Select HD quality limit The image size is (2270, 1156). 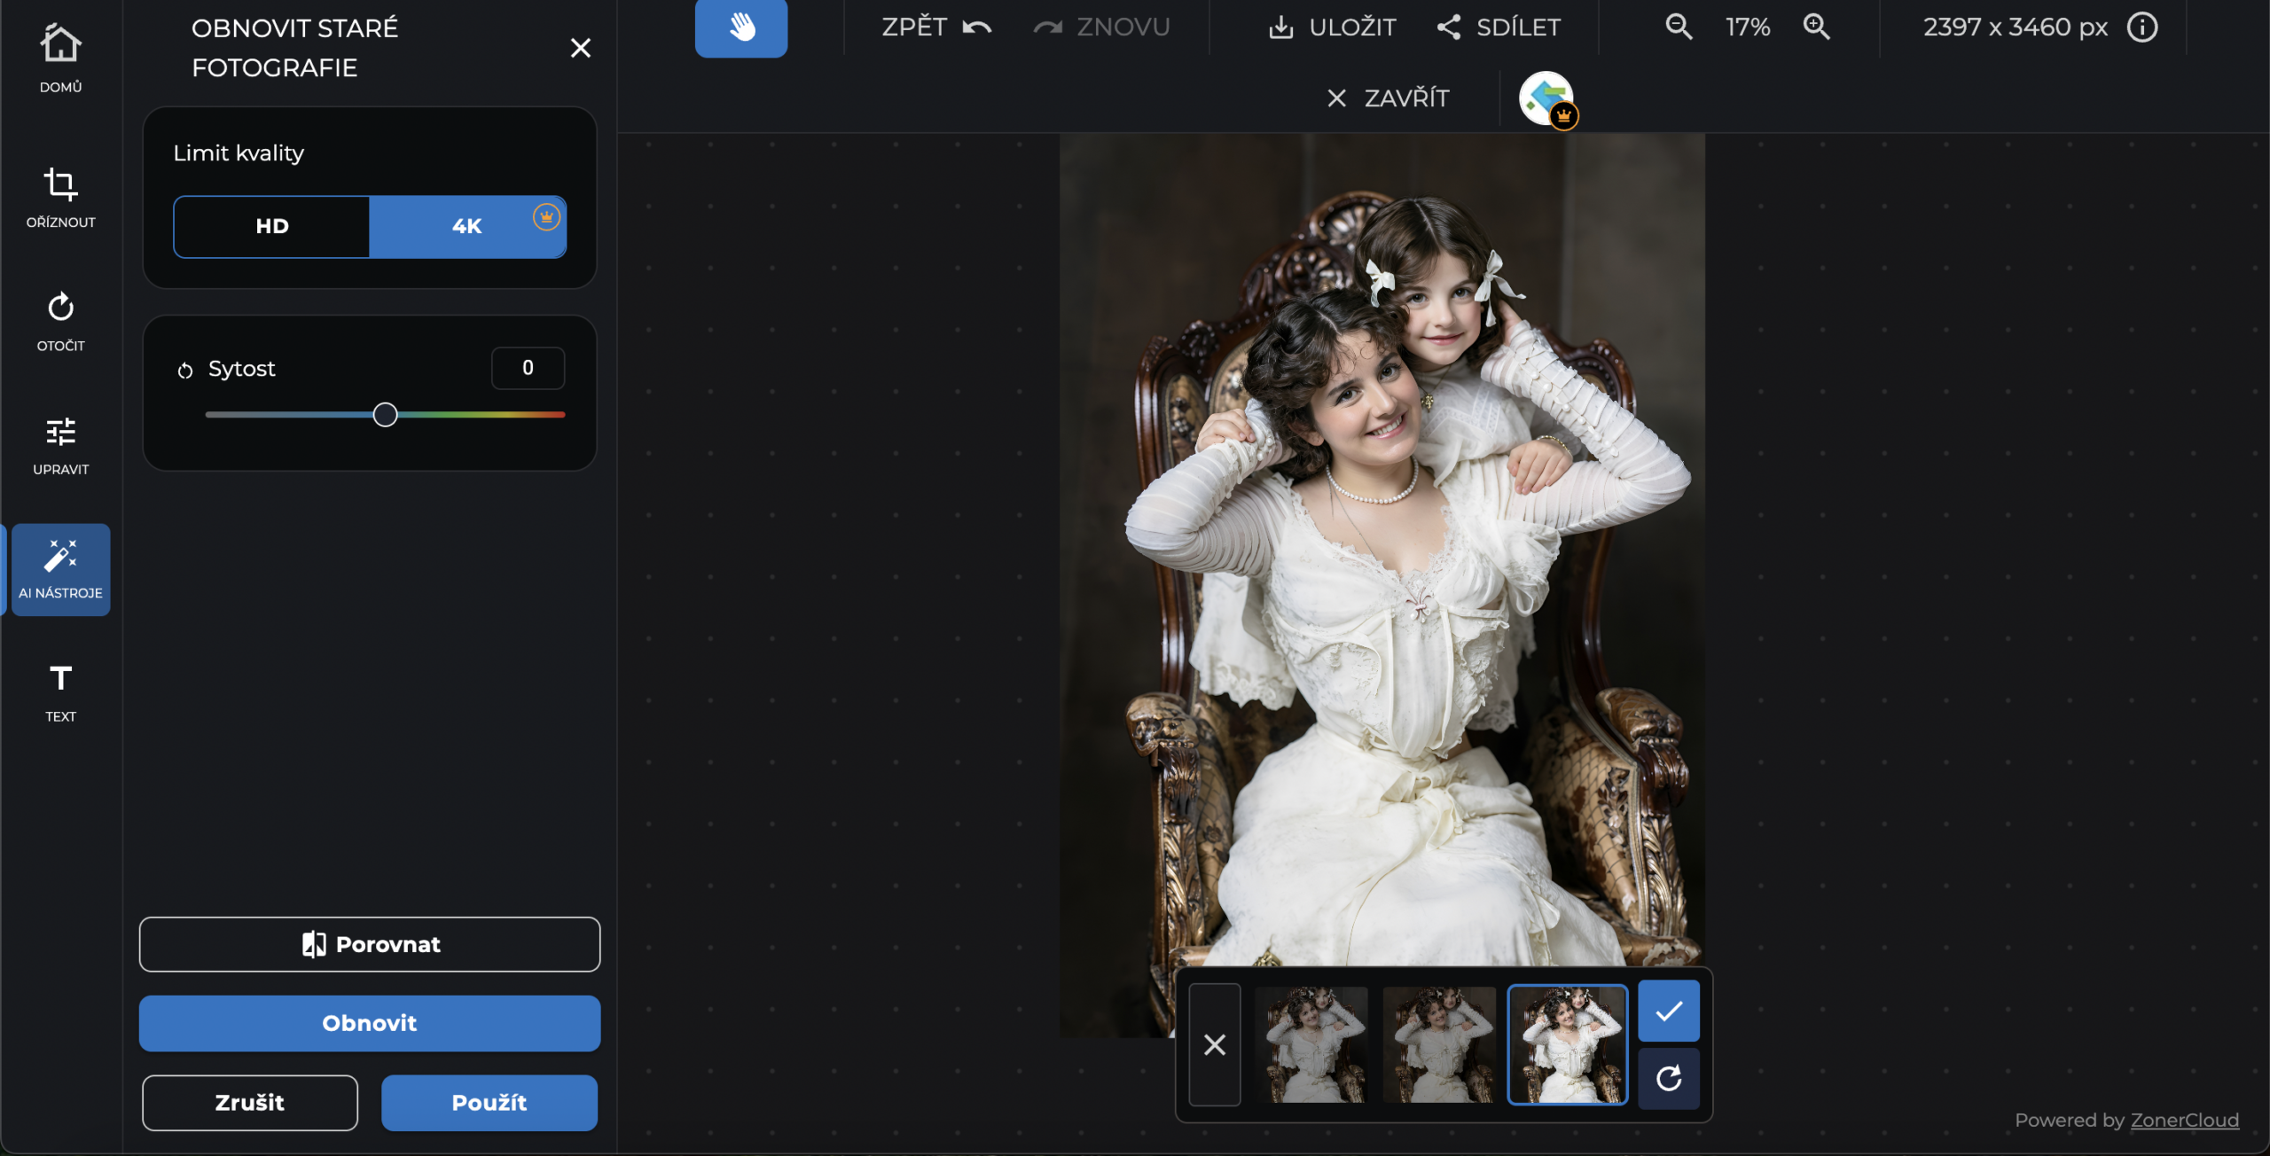point(271,227)
